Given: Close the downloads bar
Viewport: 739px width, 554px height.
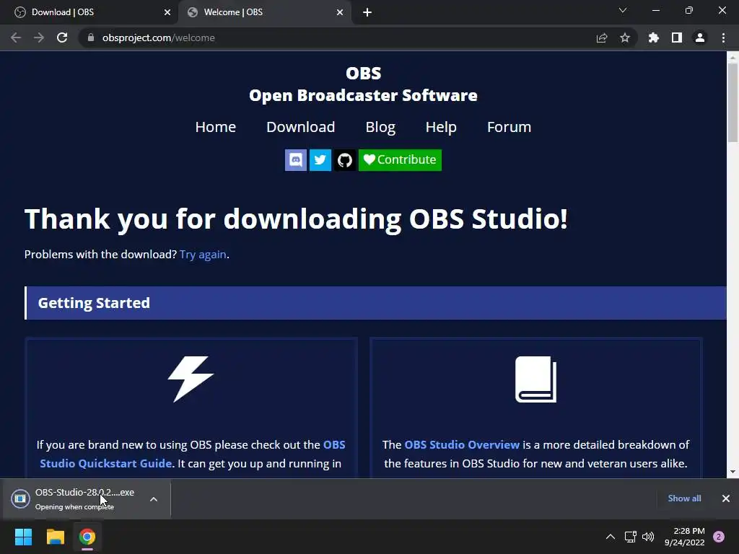Looking at the screenshot, I should 726,498.
